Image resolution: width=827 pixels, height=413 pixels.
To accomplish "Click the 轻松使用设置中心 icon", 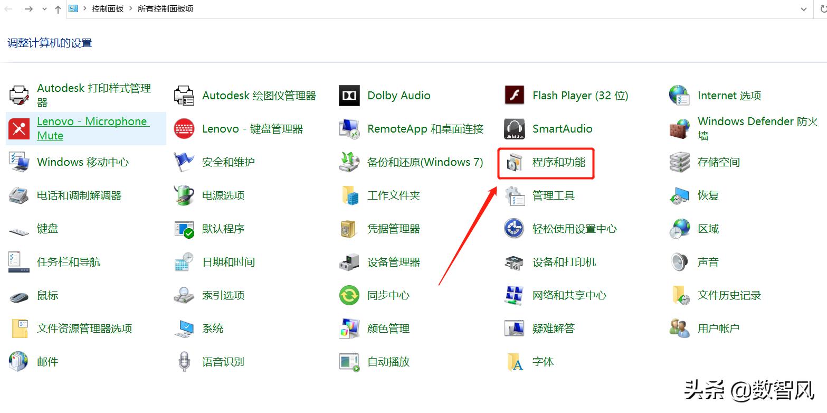I will click(515, 229).
